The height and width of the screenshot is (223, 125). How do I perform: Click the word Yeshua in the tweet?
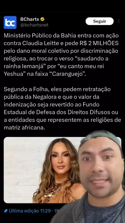[14, 74]
